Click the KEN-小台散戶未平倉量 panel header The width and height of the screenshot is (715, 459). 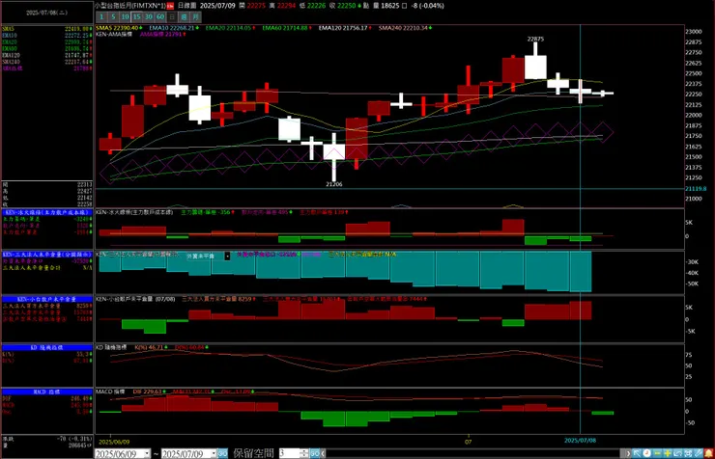(x=47, y=299)
